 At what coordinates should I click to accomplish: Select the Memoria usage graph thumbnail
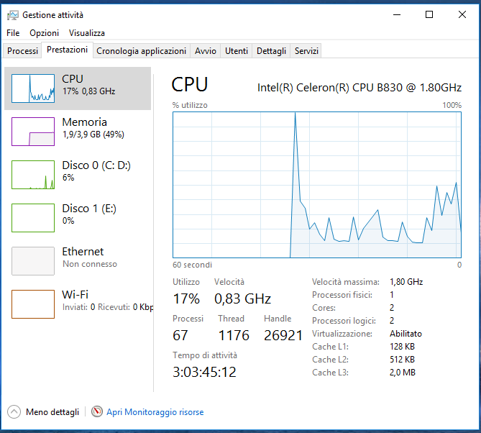[33, 132]
